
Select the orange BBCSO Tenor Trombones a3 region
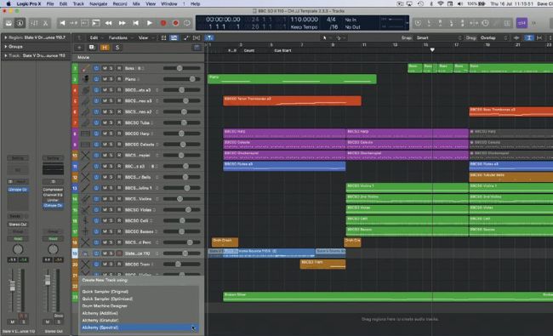click(292, 101)
